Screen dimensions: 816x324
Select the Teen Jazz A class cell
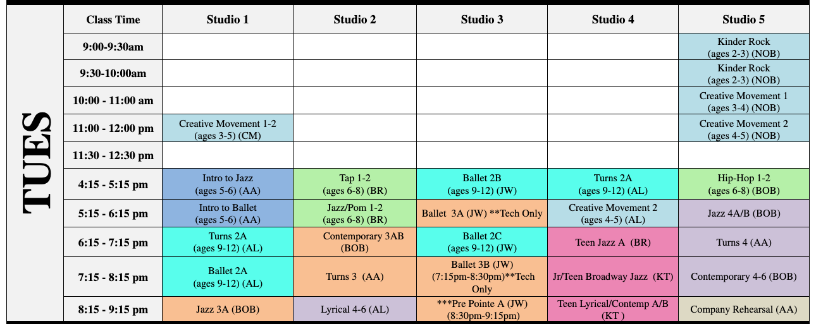coord(613,242)
